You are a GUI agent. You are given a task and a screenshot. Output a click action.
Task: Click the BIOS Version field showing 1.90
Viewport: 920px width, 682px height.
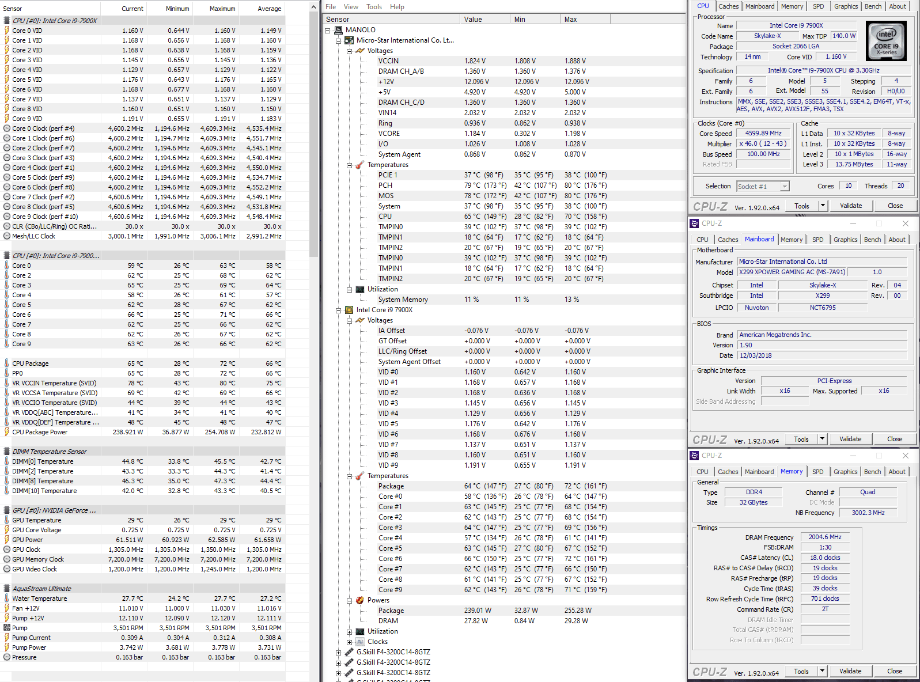pyautogui.click(x=822, y=345)
